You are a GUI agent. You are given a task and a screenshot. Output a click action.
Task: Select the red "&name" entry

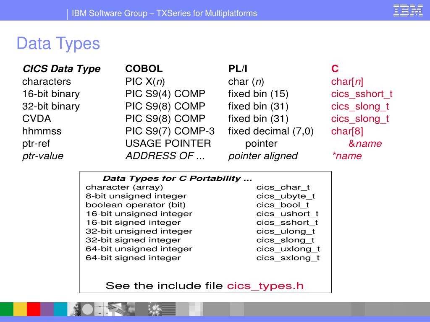(365, 143)
